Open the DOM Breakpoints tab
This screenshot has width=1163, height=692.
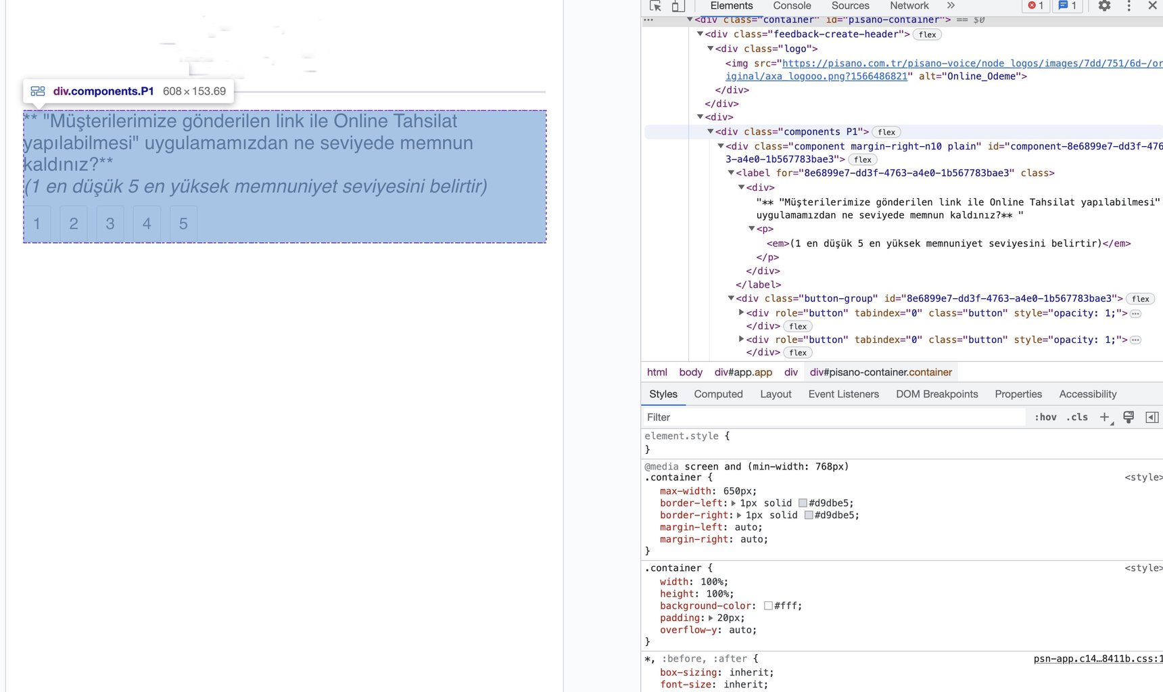click(937, 394)
